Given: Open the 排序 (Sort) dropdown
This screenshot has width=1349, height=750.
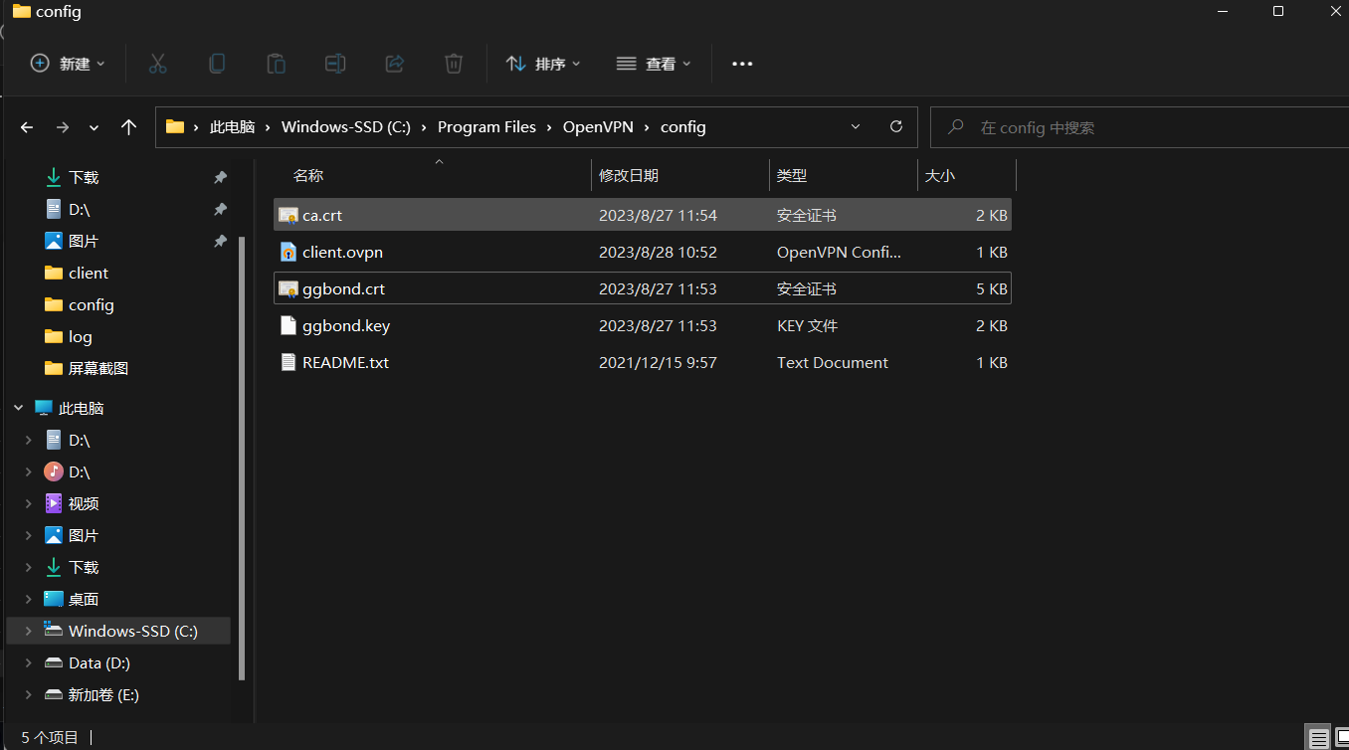Looking at the screenshot, I should pos(543,64).
